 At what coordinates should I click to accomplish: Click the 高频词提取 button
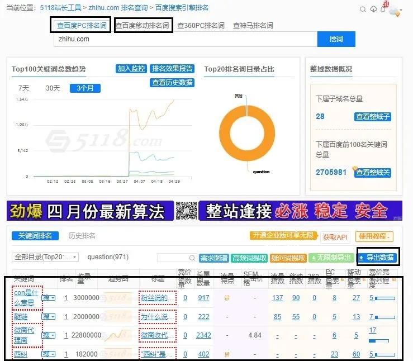(249, 258)
